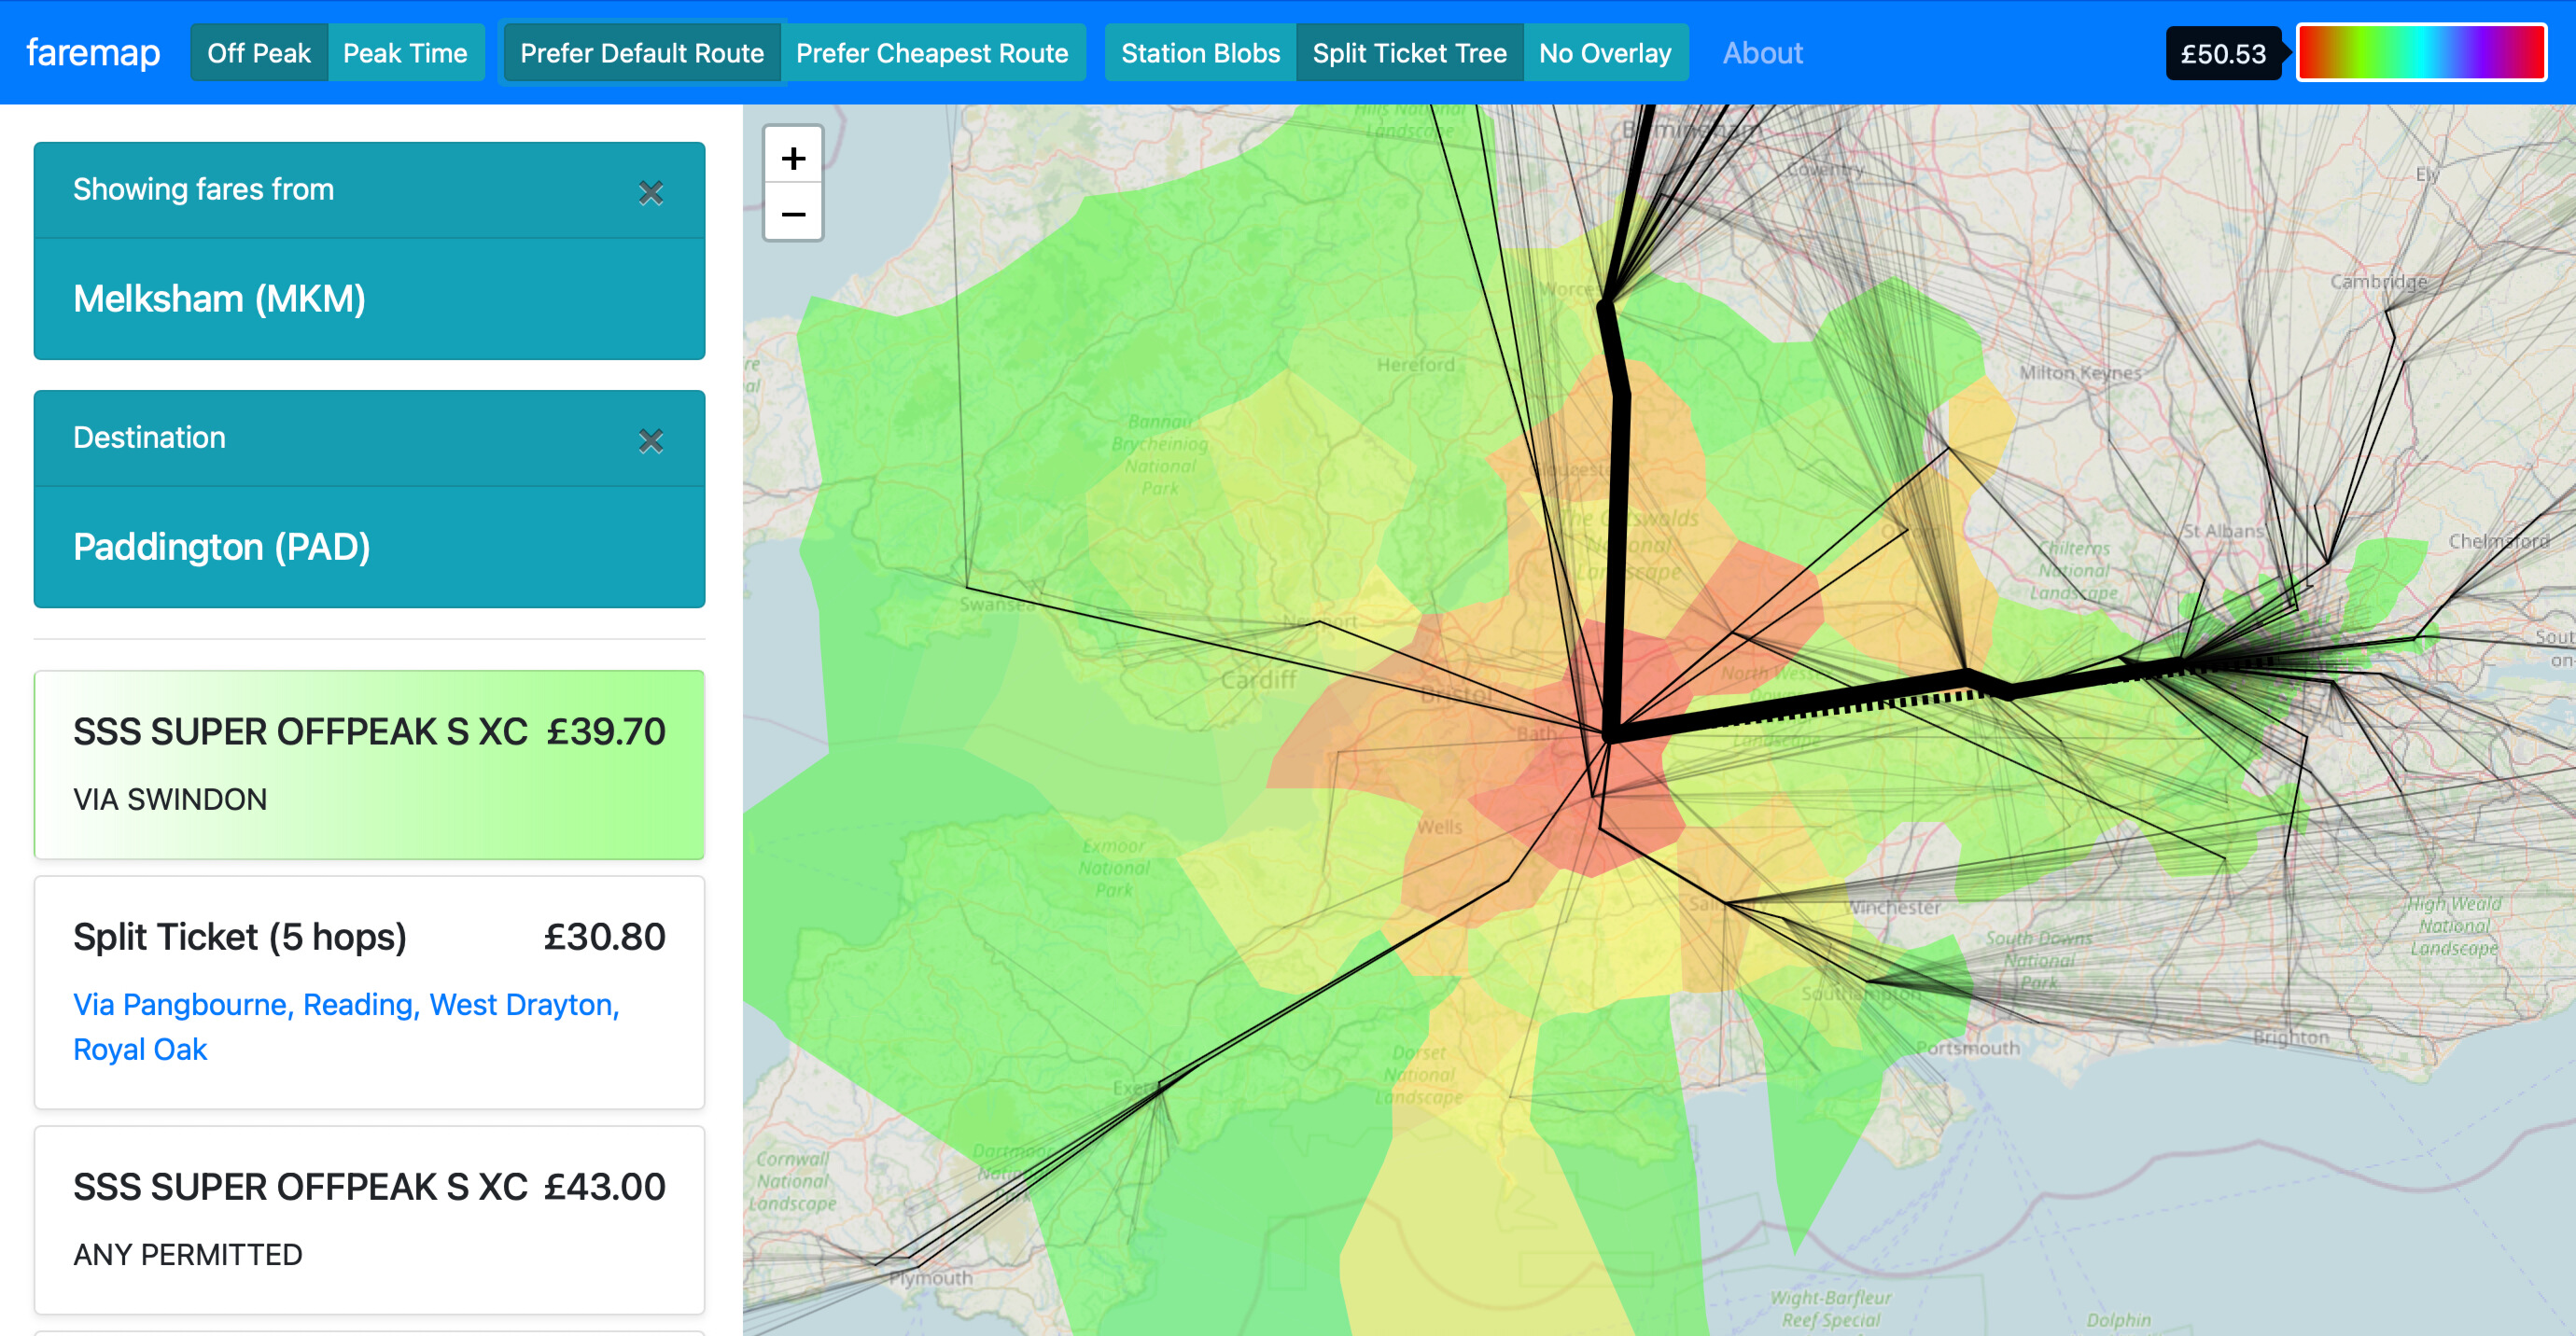2576x1336 pixels.
Task: Enable the Station Blobs overlay
Action: (x=1200, y=53)
